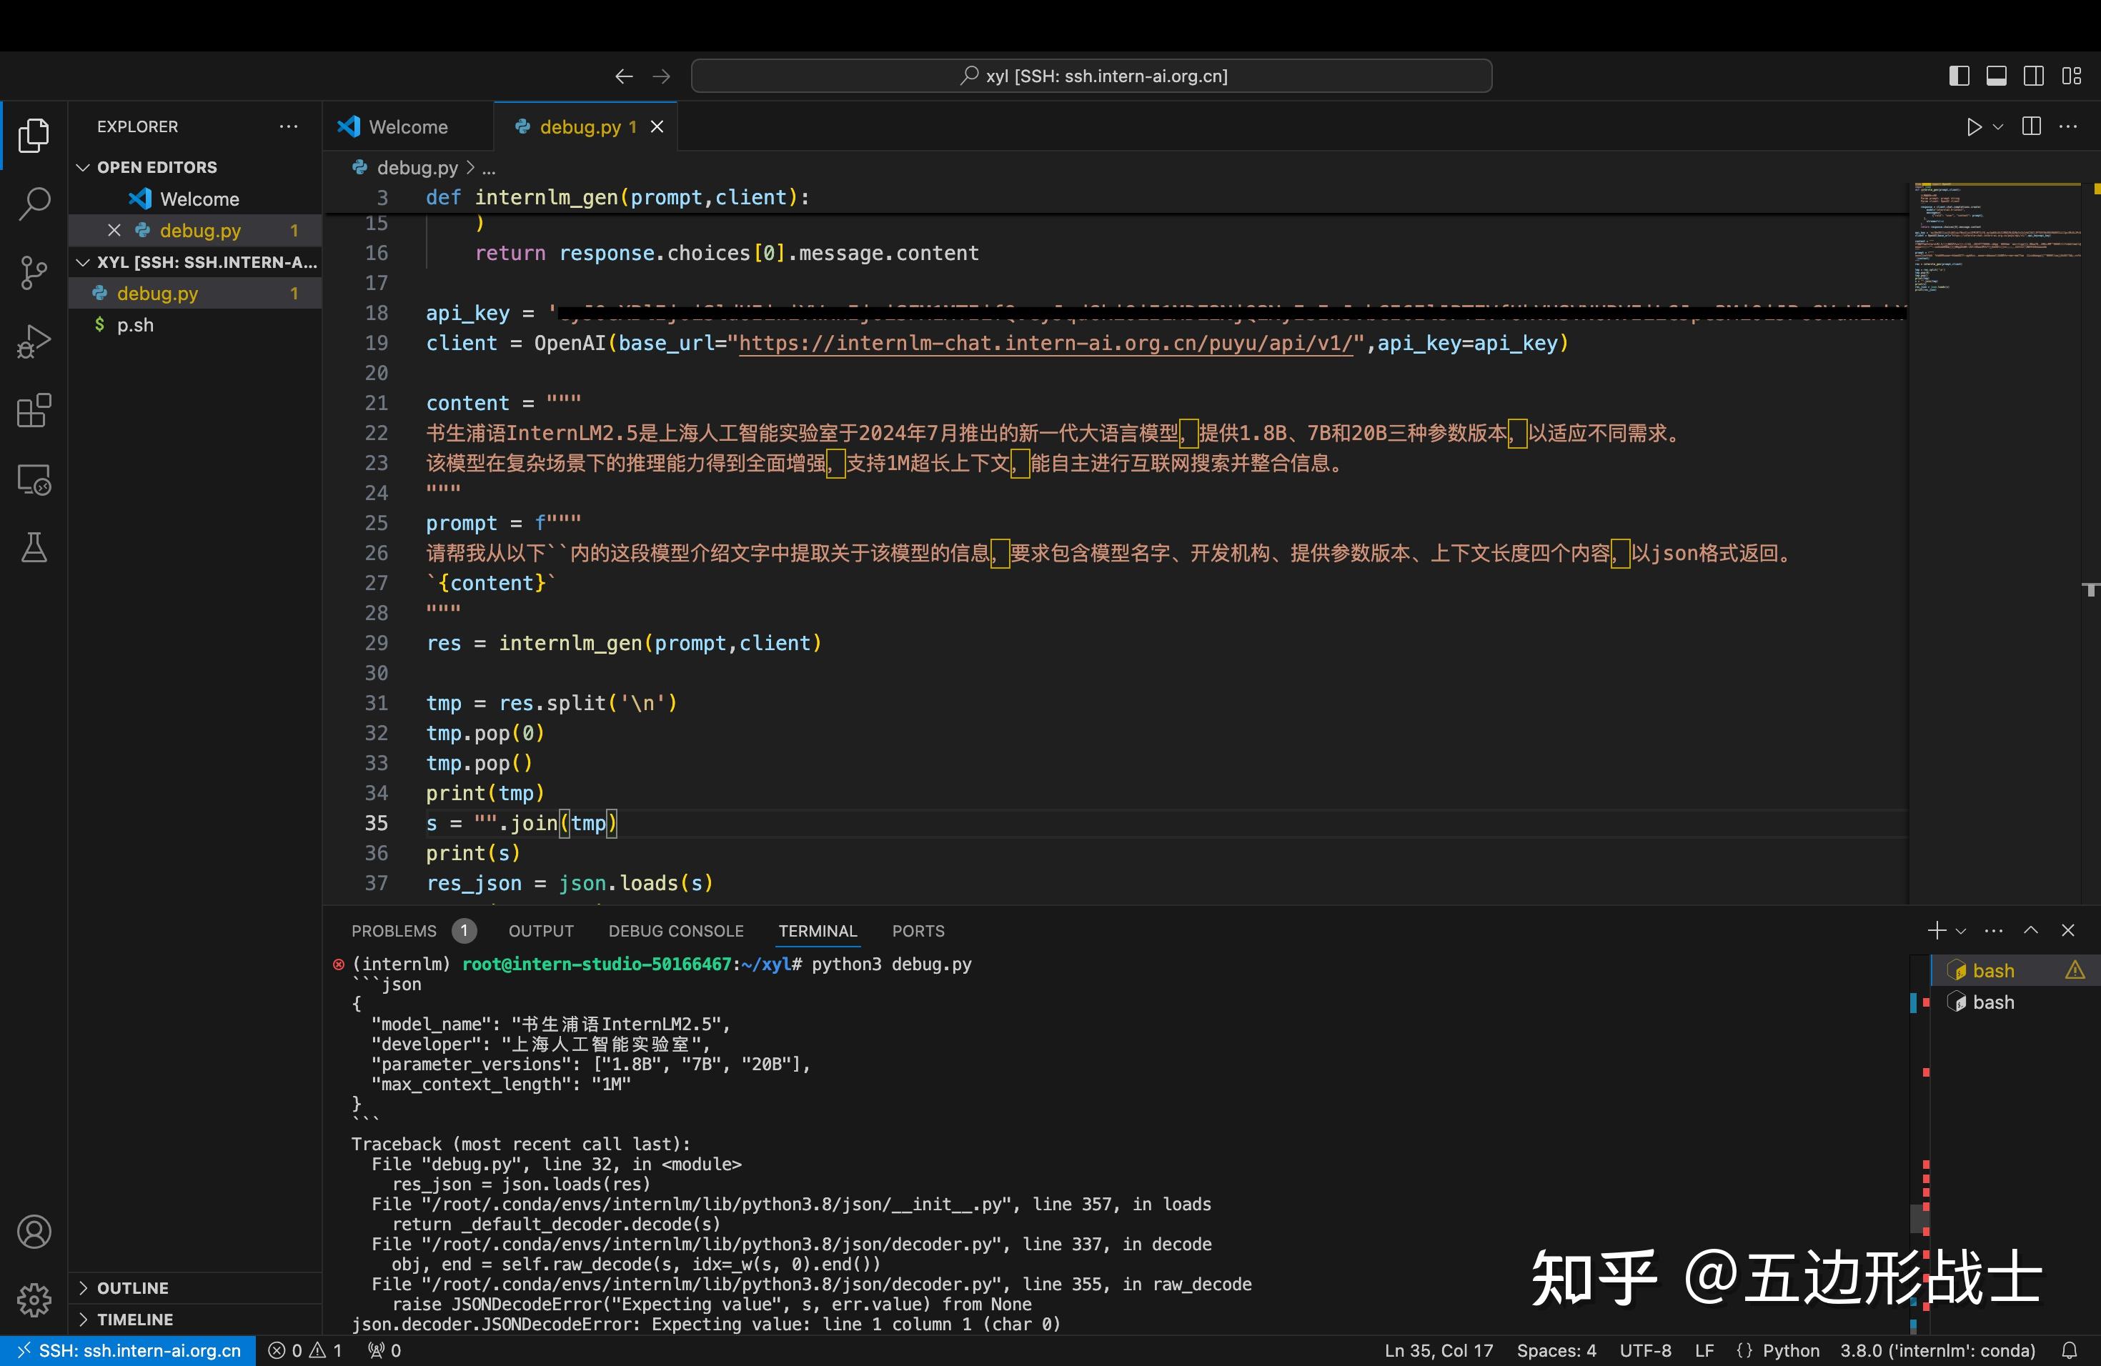The width and height of the screenshot is (2101, 1366).
Task: Split the editor to the right
Action: (x=2031, y=126)
